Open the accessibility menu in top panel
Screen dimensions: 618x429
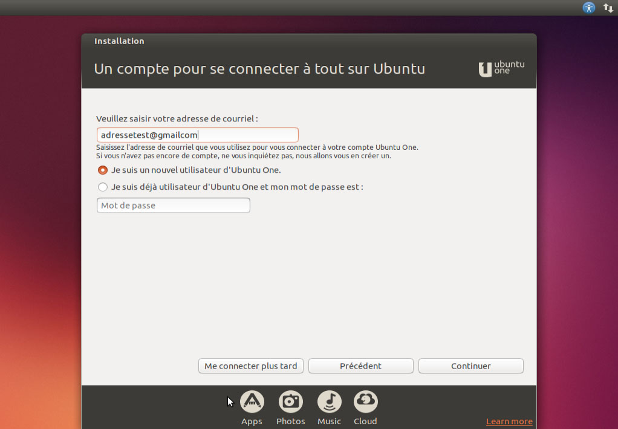click(588, 7)
